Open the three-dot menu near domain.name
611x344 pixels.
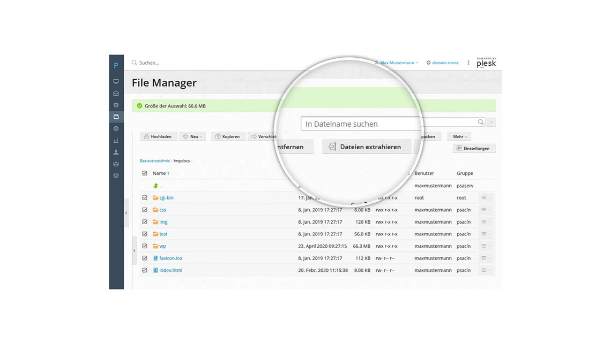[x=468, y=63]
